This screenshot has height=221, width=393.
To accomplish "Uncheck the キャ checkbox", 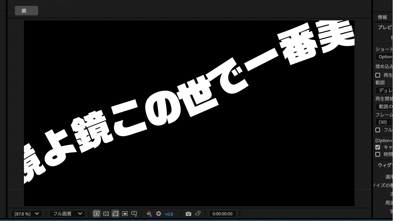I will (x=378, y=147).
